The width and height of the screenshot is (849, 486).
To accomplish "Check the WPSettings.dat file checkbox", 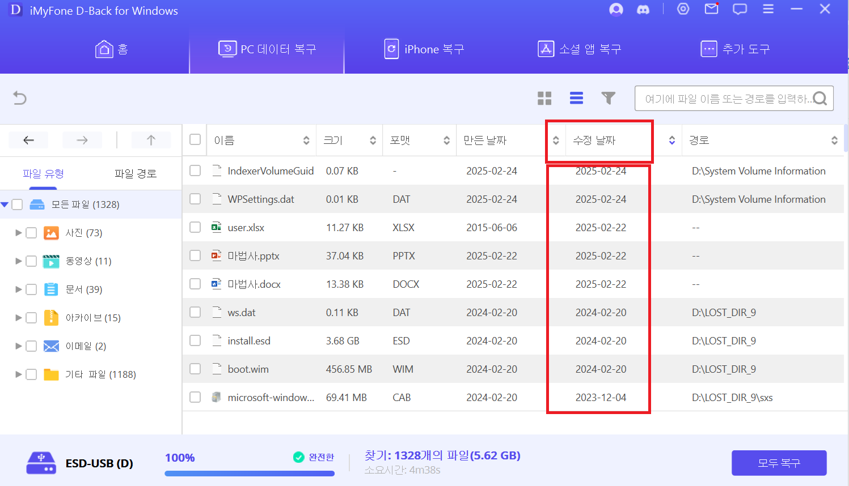I will pyautogui.click(x=195, y=199).
